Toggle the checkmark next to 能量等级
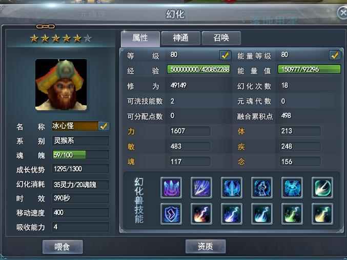Viewport: 347px width, 260px height. point(335,55)
